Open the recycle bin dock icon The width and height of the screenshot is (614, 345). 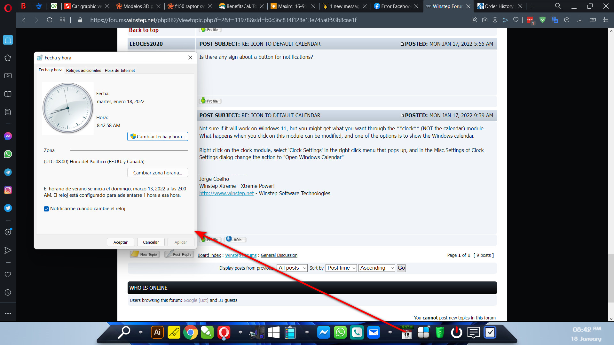point(440,333)
